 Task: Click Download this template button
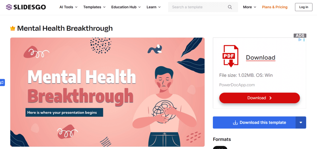coord(254,122)
